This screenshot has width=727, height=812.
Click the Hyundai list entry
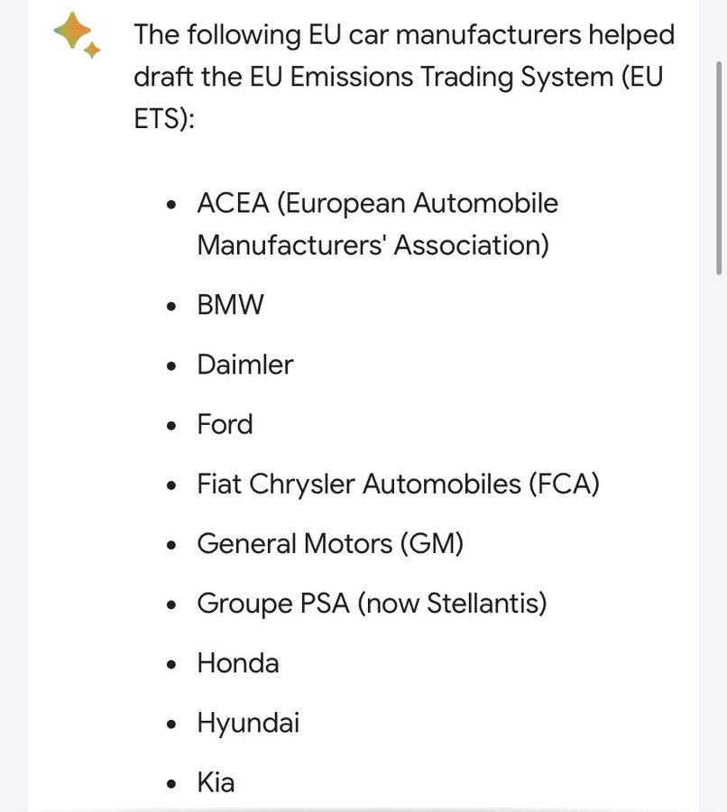248,724
